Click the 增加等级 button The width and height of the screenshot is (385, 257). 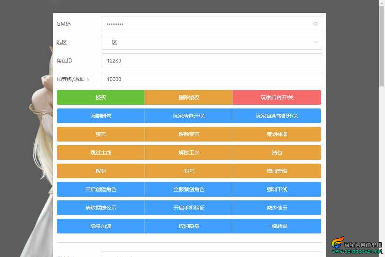277,171
